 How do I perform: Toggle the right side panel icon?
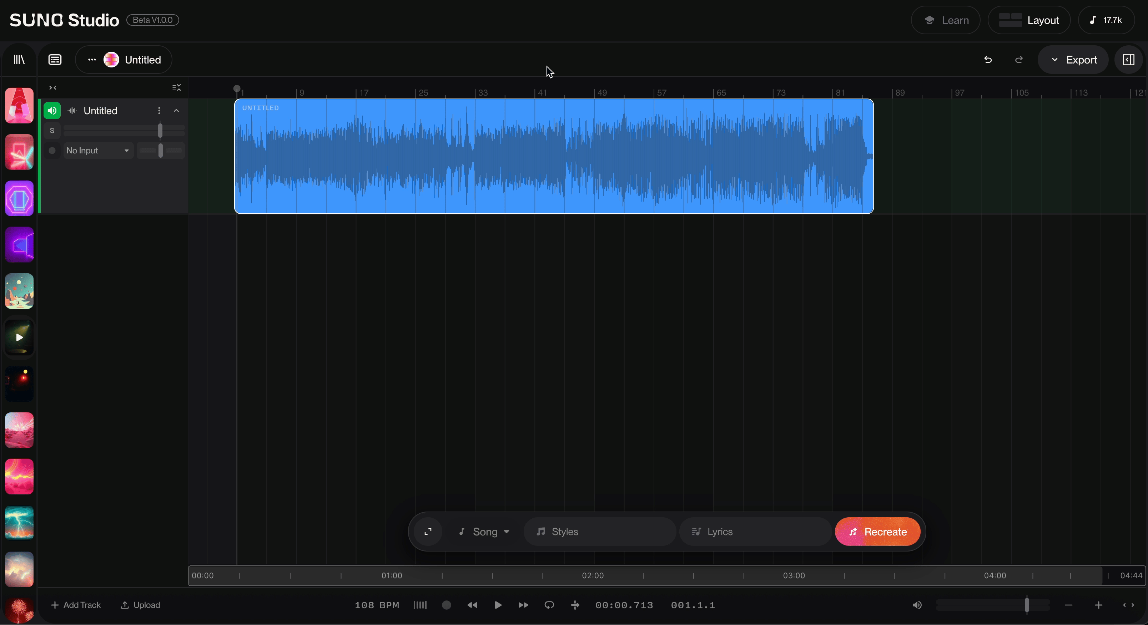point(1128,60)
